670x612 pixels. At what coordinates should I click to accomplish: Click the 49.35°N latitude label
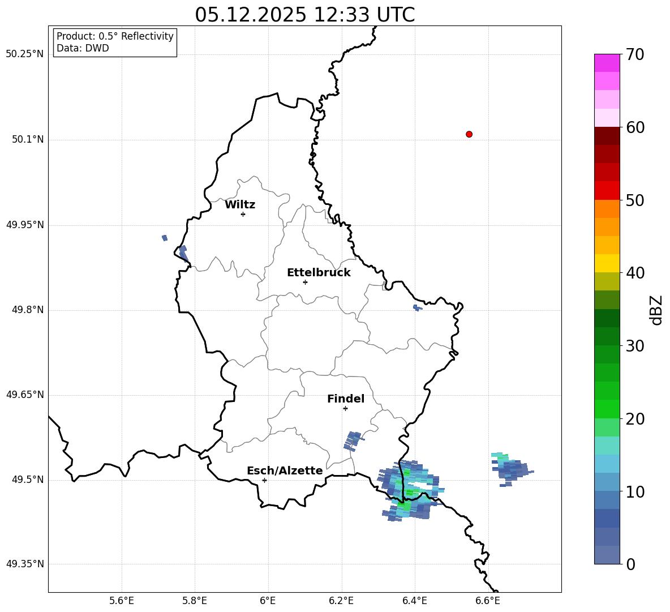[x=25, y=564]
